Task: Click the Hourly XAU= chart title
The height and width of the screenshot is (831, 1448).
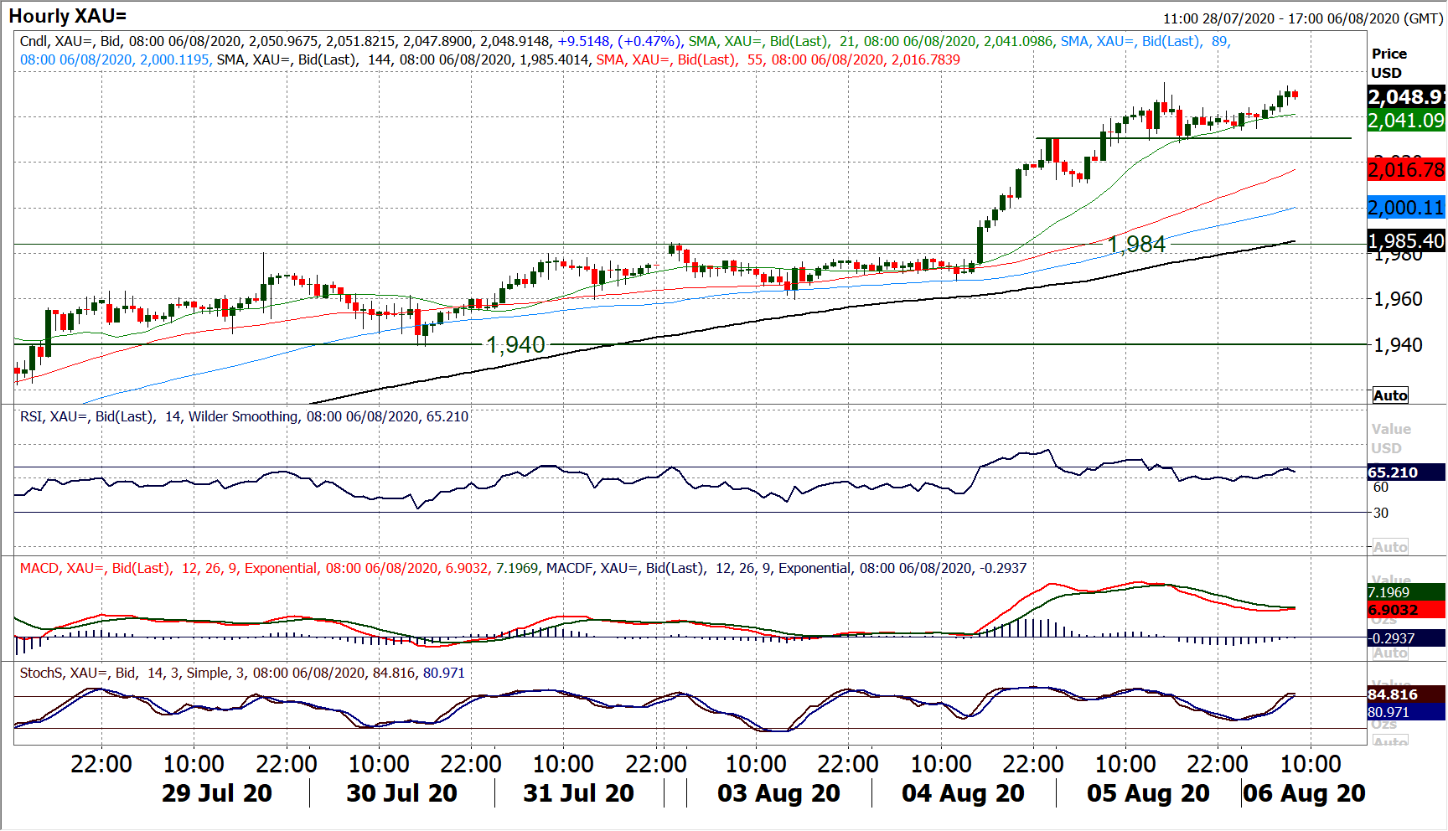Action: [68, 16]
